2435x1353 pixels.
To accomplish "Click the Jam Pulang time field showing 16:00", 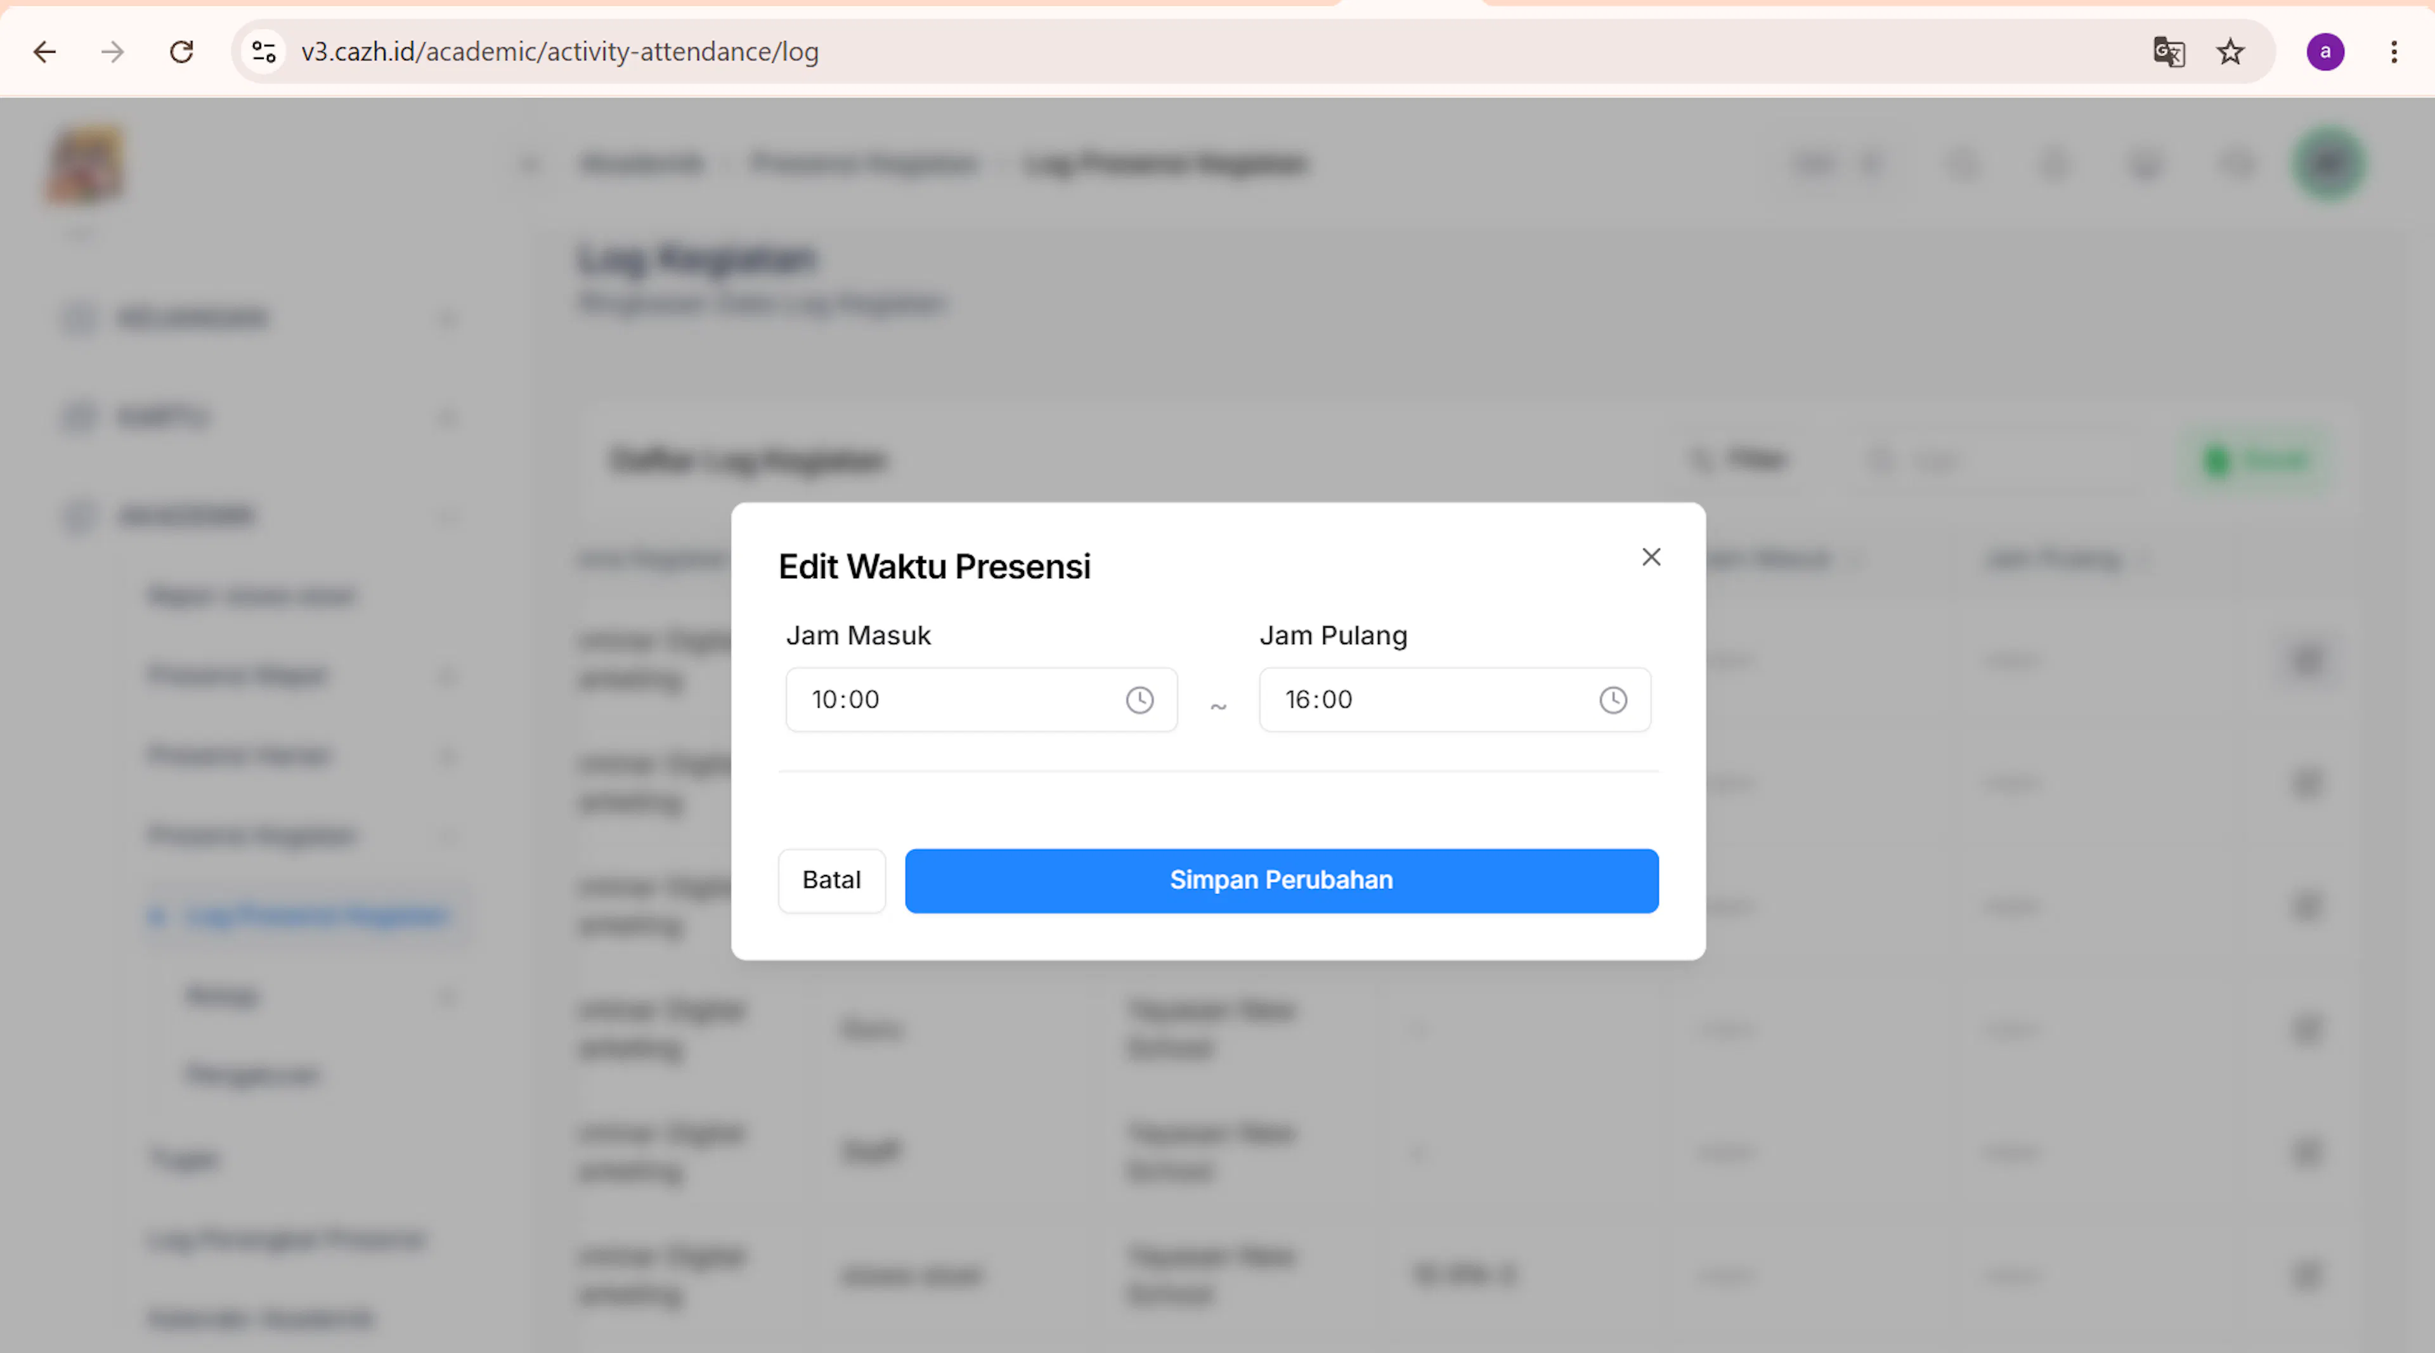I will (x=1455, y=700).
